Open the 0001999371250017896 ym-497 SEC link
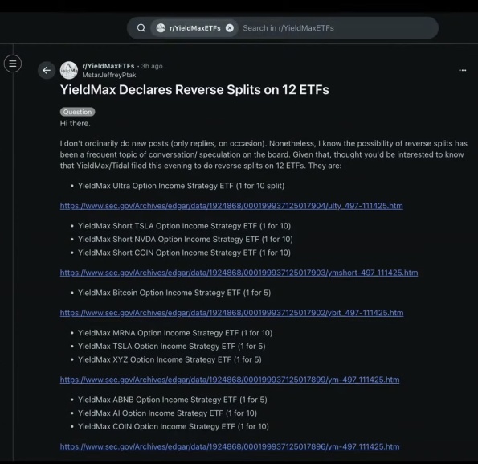 230,446
